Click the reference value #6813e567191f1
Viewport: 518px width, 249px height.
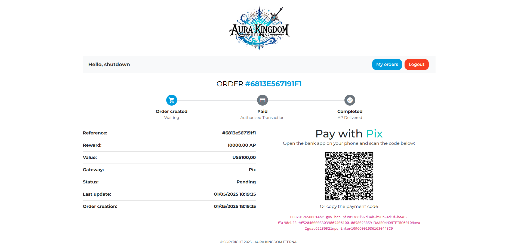click(239, 133)
